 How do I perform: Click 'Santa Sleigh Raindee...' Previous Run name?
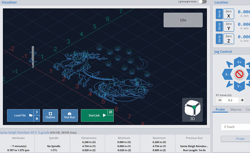point(194,146)
